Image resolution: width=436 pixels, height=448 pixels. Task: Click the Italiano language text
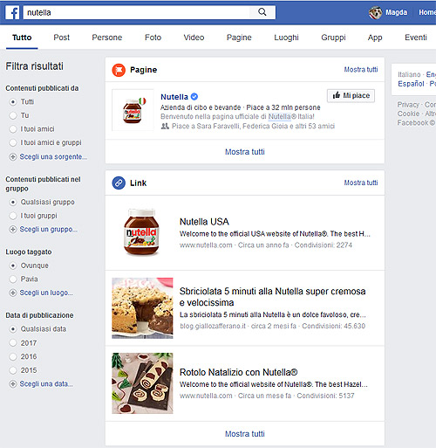point(409,74)
